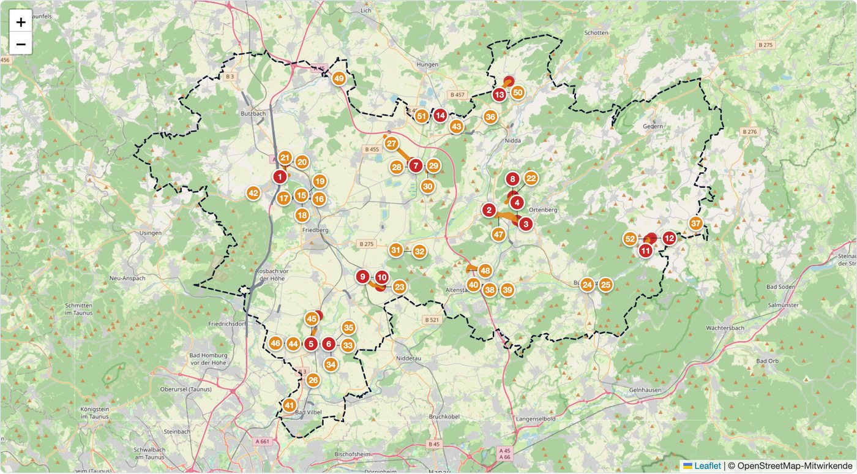Open orange marker number 51
This screenshot has width=857, height=474.
point(421,116)
